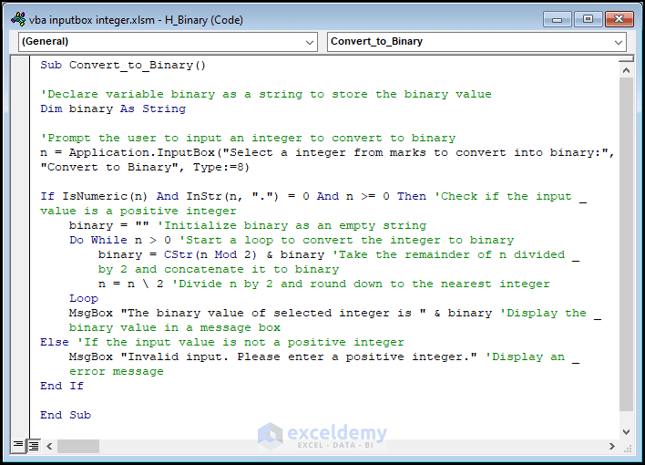Click the 'End If' line
Screen dimensions: 645x465
[x=62, y=386]
